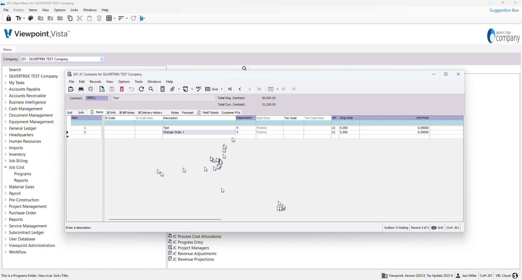The image size is (522, 280).
Task: Open the Company dropdown list
Action: 102,59
